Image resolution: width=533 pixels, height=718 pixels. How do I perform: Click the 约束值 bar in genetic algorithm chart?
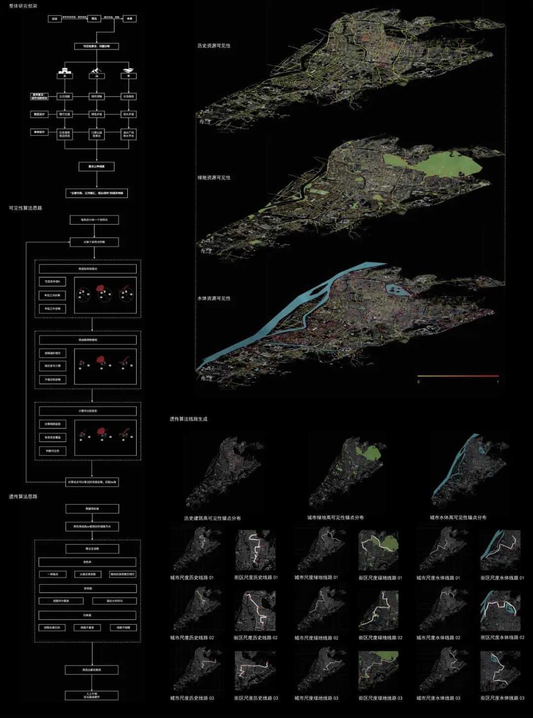click(87, 615)
